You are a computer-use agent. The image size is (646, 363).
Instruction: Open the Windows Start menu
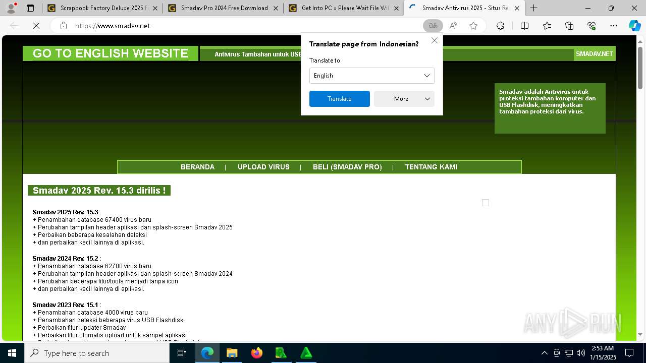pos(12,353)
